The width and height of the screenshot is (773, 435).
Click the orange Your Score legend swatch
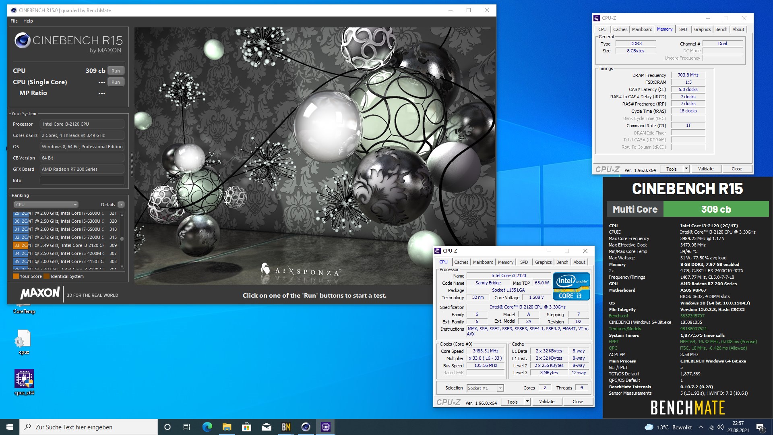pyautogui.click(x=16, y=276)
